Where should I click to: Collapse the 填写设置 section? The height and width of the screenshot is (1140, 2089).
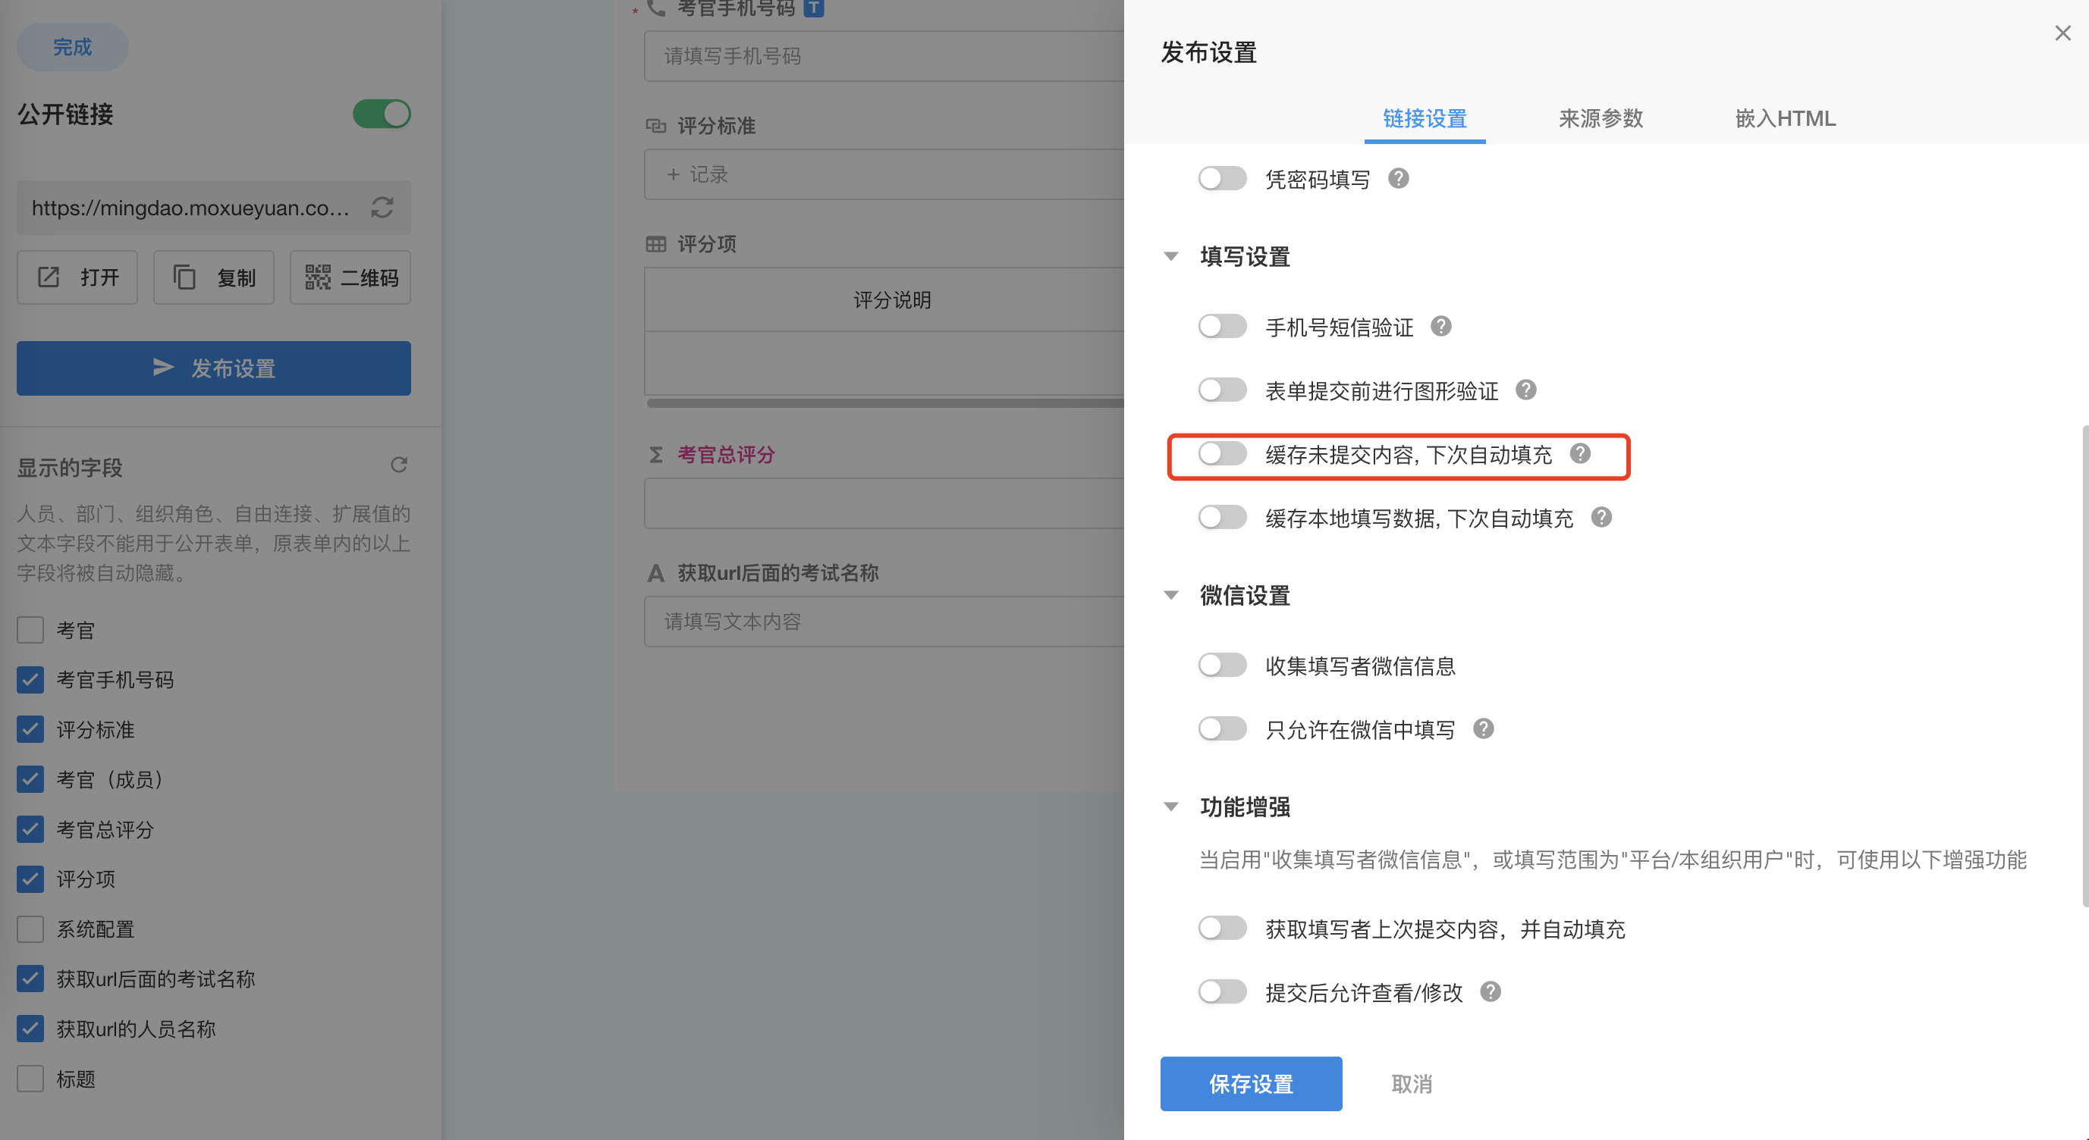1170,257
